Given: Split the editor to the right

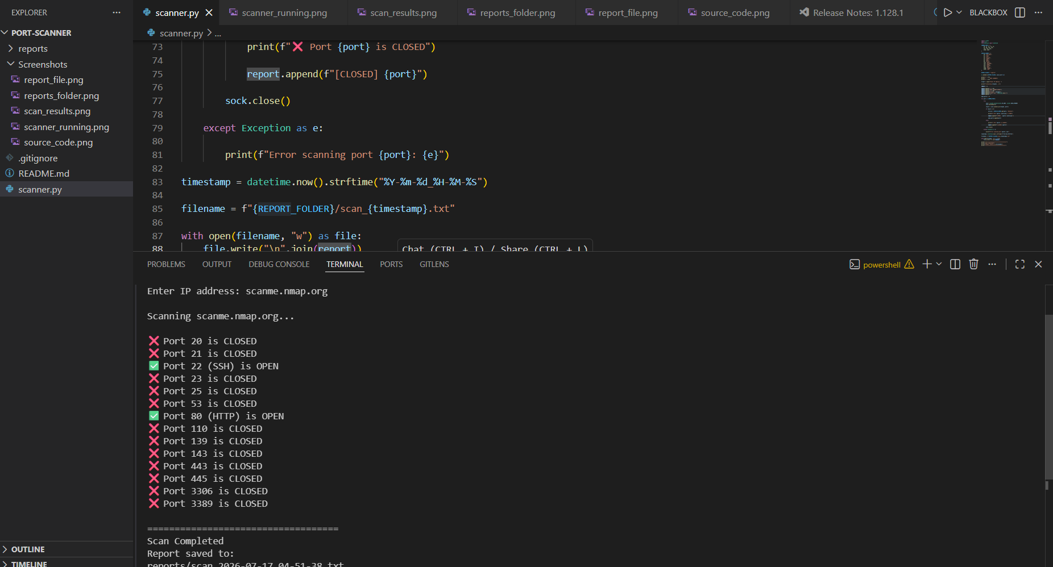Looking at the screenshot, I should [1020, 12].
